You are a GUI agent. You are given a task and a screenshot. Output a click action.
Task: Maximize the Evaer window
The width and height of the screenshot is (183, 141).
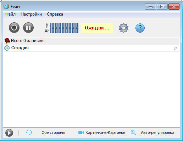(x=162, y=7)
